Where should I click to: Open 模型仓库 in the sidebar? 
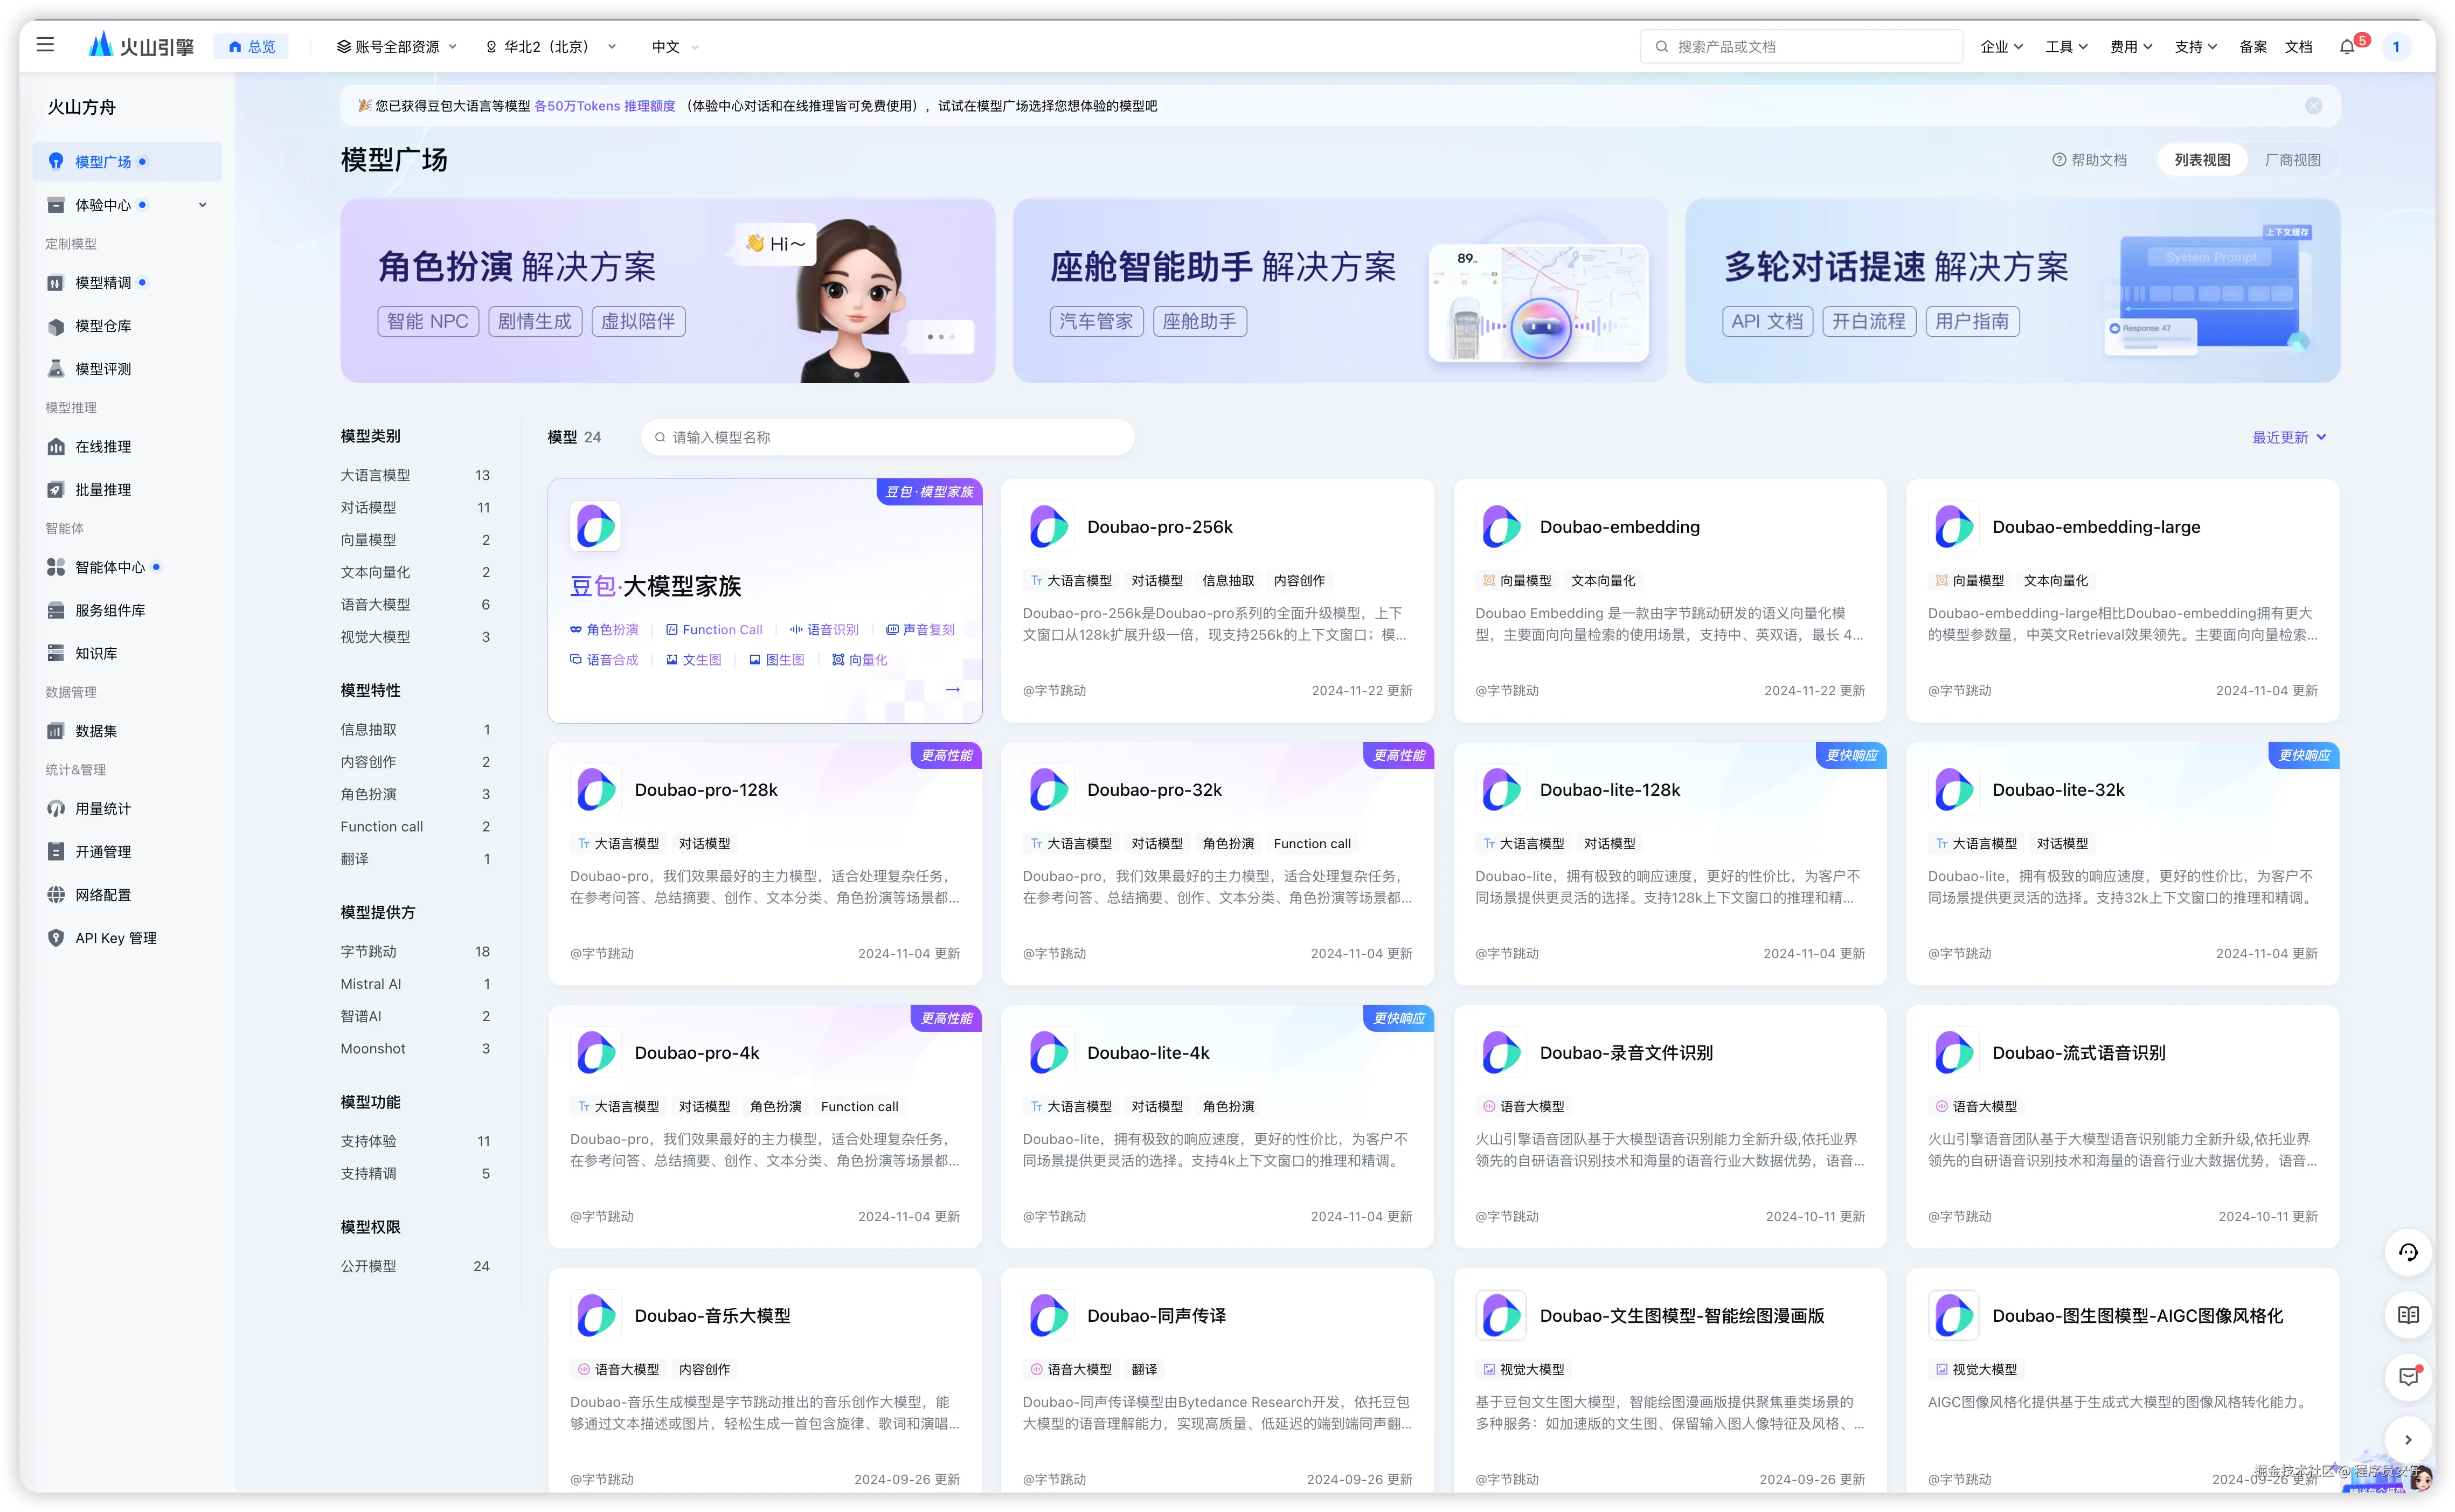tap(103, 326)
